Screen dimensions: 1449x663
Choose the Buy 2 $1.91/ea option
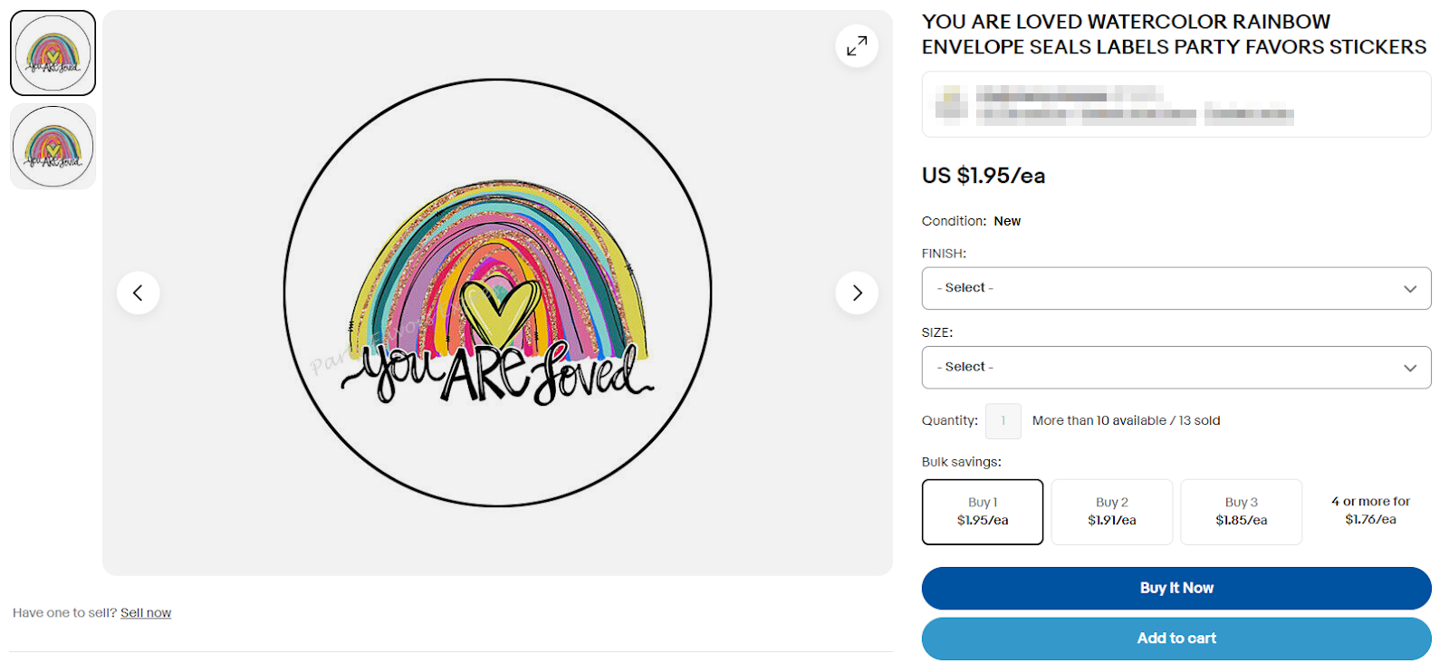(x=1112, y=512)
